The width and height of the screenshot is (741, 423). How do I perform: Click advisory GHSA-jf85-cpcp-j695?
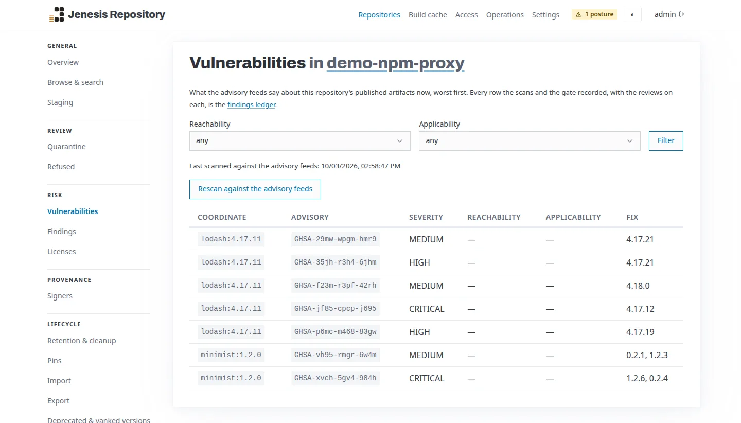(336, 309)
